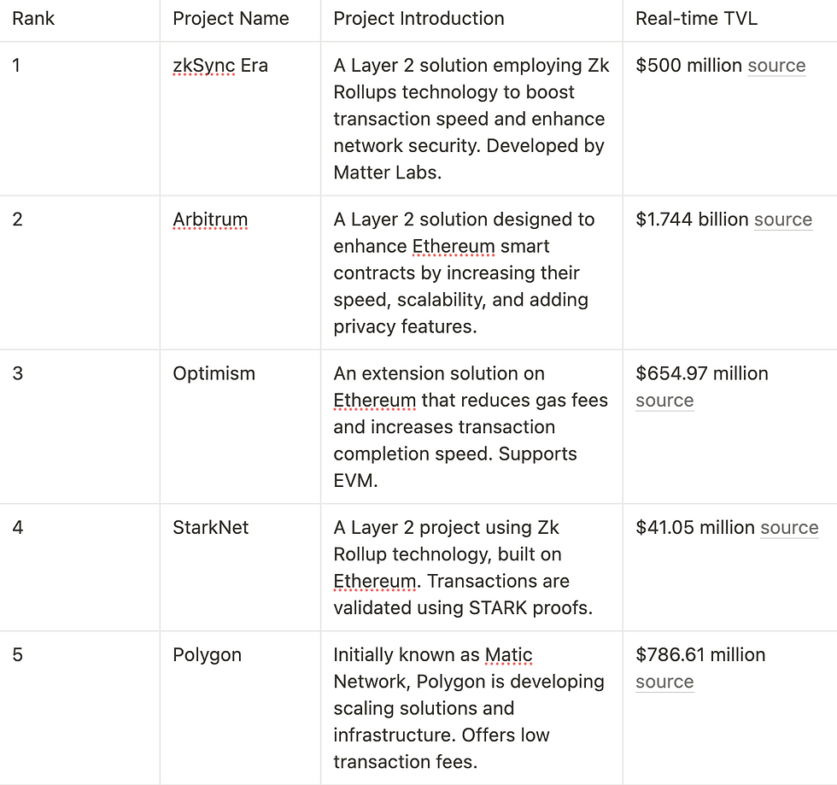The image size is (837, 785).
Task: Select the Rank column header cell
Action: click(x=80, y=21)
